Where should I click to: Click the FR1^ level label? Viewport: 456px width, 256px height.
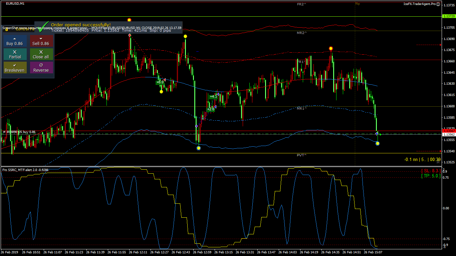(302, 62)
